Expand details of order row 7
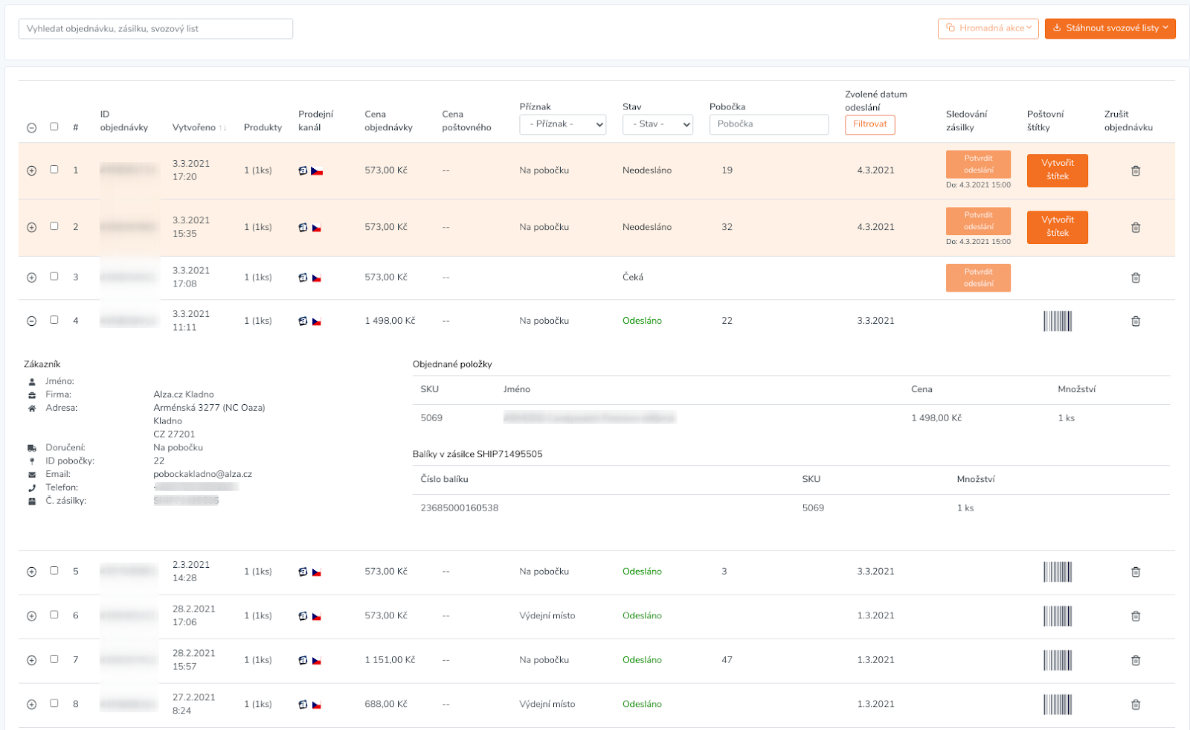This screenshot has height=730, width=1190. [31, 660]
